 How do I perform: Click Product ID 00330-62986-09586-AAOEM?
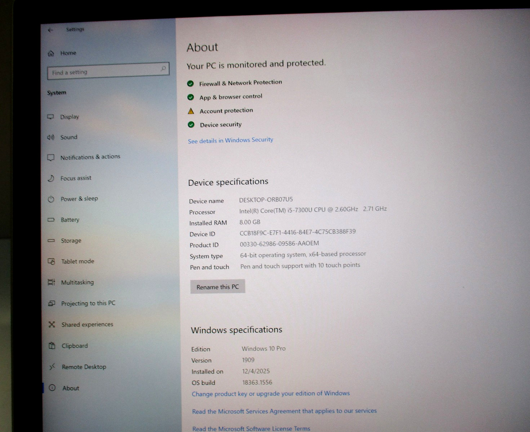[279, 244]
